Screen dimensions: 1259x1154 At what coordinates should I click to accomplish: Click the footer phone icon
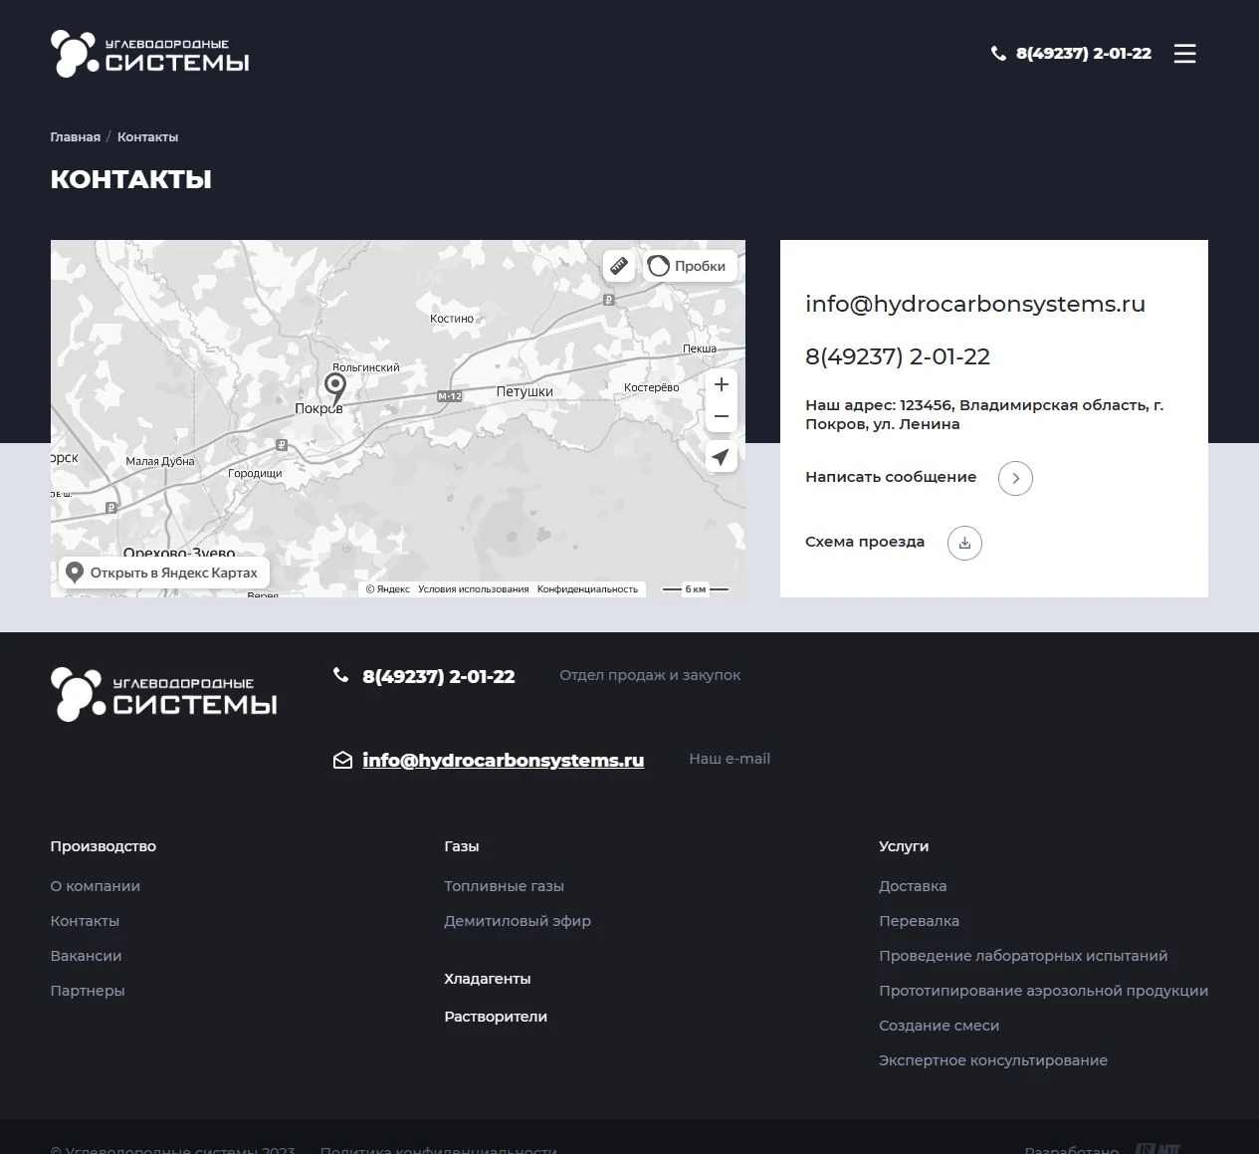click(340, 675)
